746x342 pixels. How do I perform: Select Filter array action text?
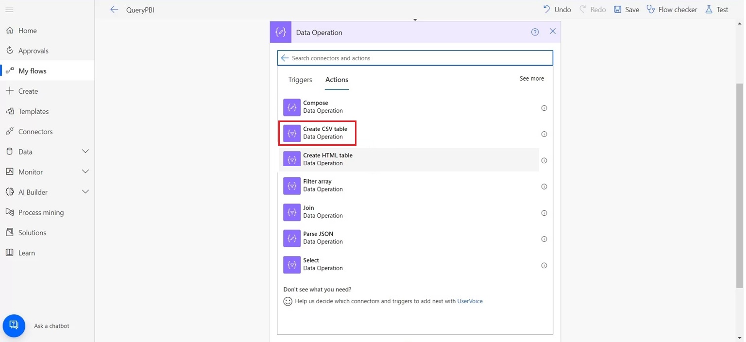tap(317, 181)
